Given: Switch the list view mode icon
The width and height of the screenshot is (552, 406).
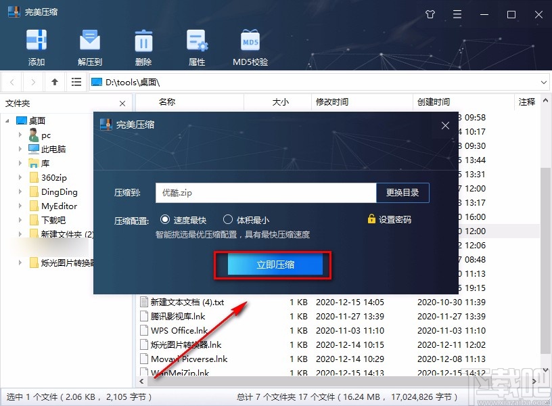Looking at the screenshot, I should 76,82.
